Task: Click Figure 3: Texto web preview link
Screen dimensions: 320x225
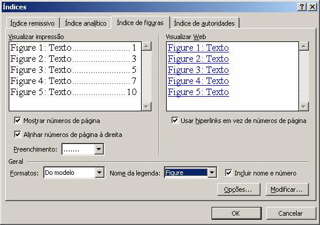Action: [x=198, y=70]
